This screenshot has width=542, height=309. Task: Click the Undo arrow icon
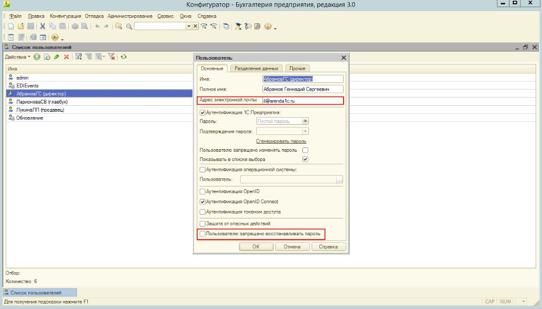98,26
